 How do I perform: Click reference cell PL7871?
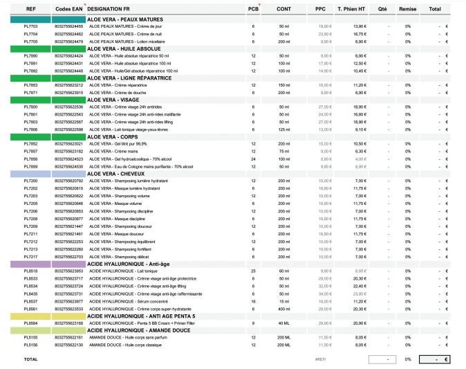tap(30, 93)
